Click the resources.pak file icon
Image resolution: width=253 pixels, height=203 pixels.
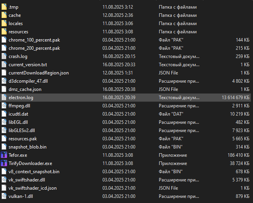point(4,138)
